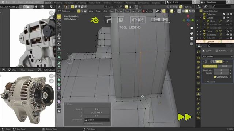Open the Global orientation dropdown
The image size is (234, 131).
[x=97, y=120]
